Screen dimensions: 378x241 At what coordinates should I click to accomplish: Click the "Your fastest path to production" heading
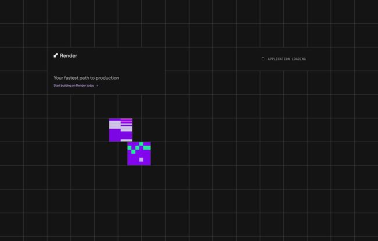(x=86, y=78)
